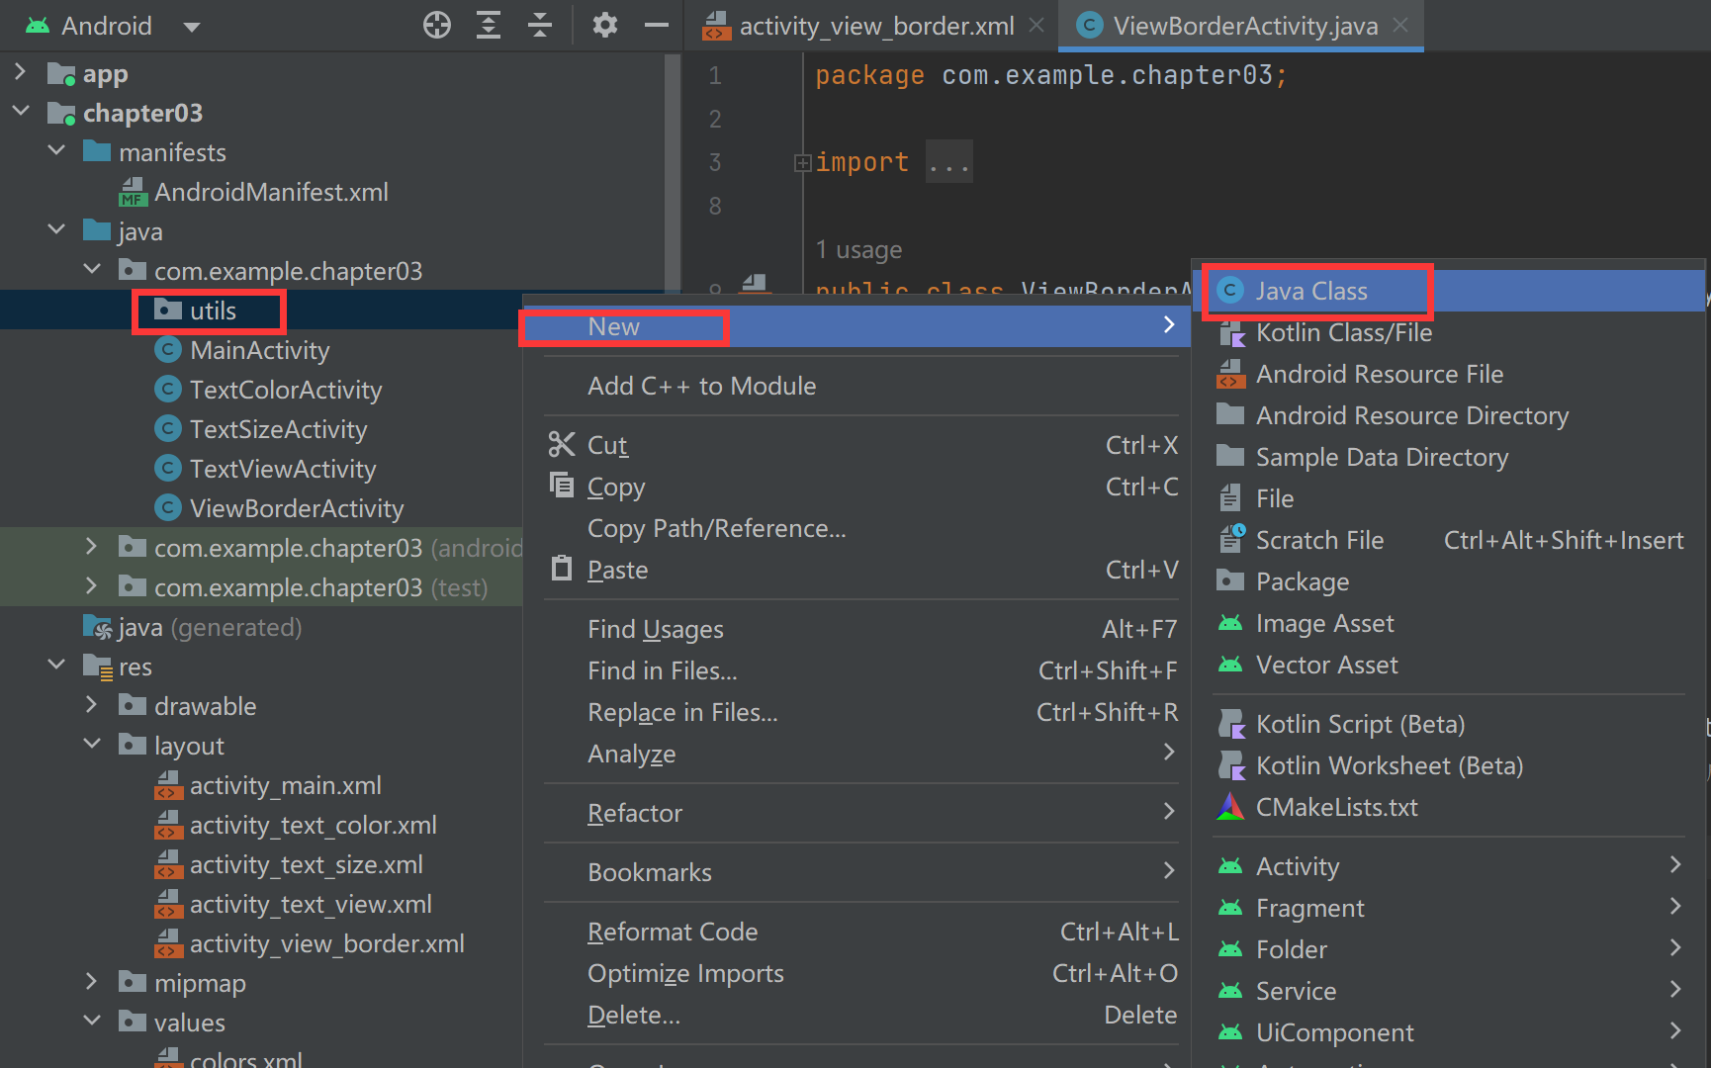Click the select opened file target icon
This screenshot has width=1711, height=1068.
[x=437, y=25]
